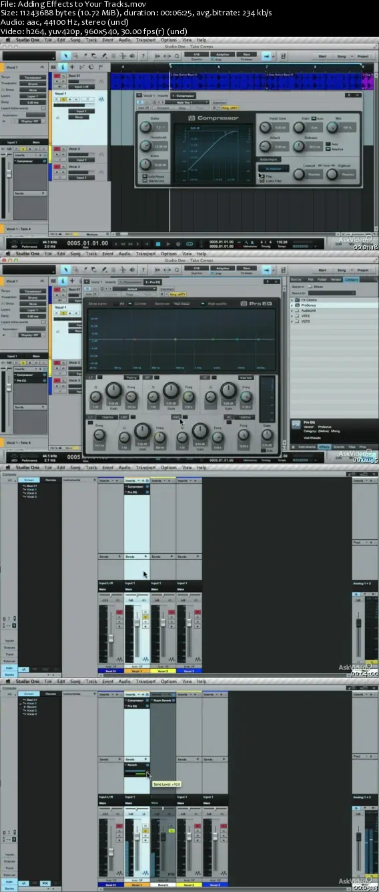This screenshot has width=379, height=892.
Task: Enable Listen Filter checkbox in Compressor
Action: click(x=262, y=181)
